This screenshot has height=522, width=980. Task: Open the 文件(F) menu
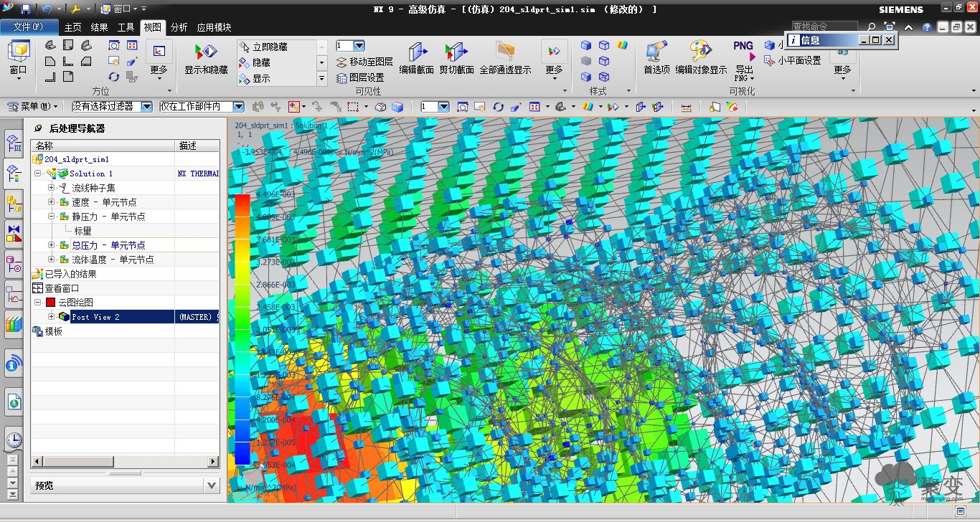28,27
